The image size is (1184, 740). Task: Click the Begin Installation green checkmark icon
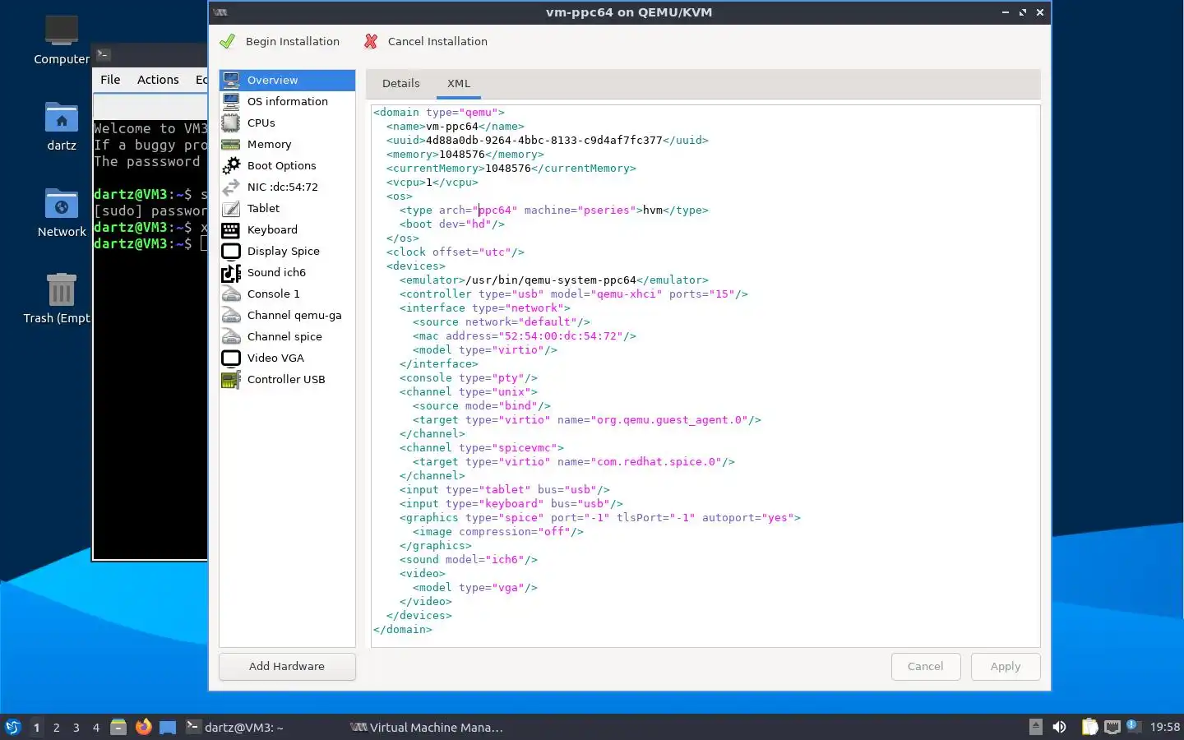(x=228, y=41)
